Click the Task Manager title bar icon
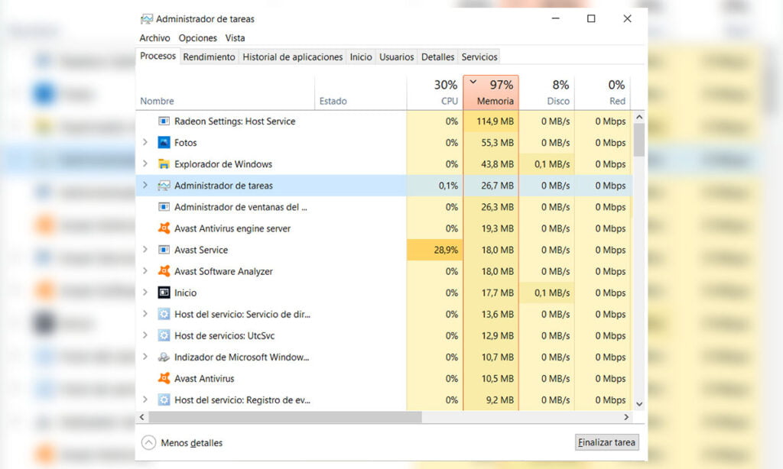Image resolution: width=783 pixels, height=469 pixels. (146, 19)
